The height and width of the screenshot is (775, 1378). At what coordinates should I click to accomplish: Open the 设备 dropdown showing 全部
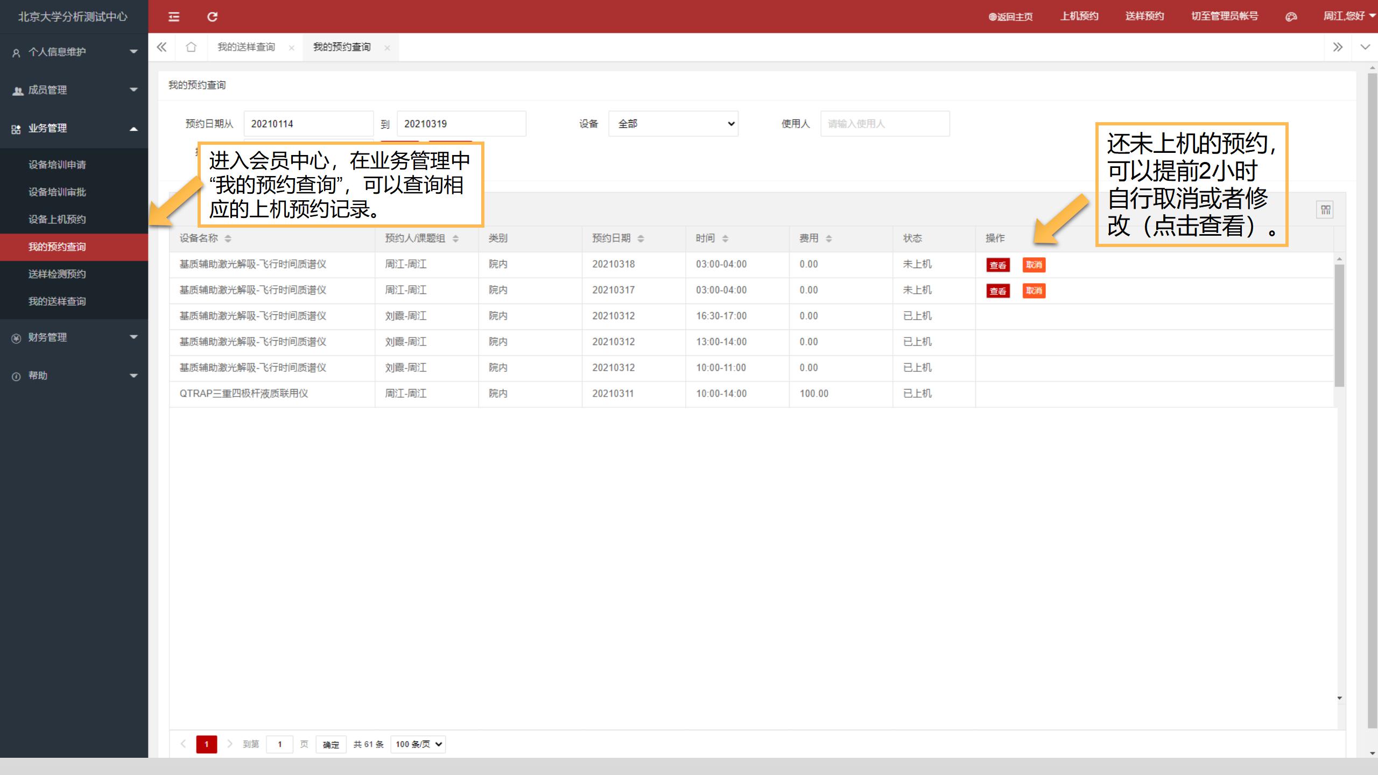point(673,124)
